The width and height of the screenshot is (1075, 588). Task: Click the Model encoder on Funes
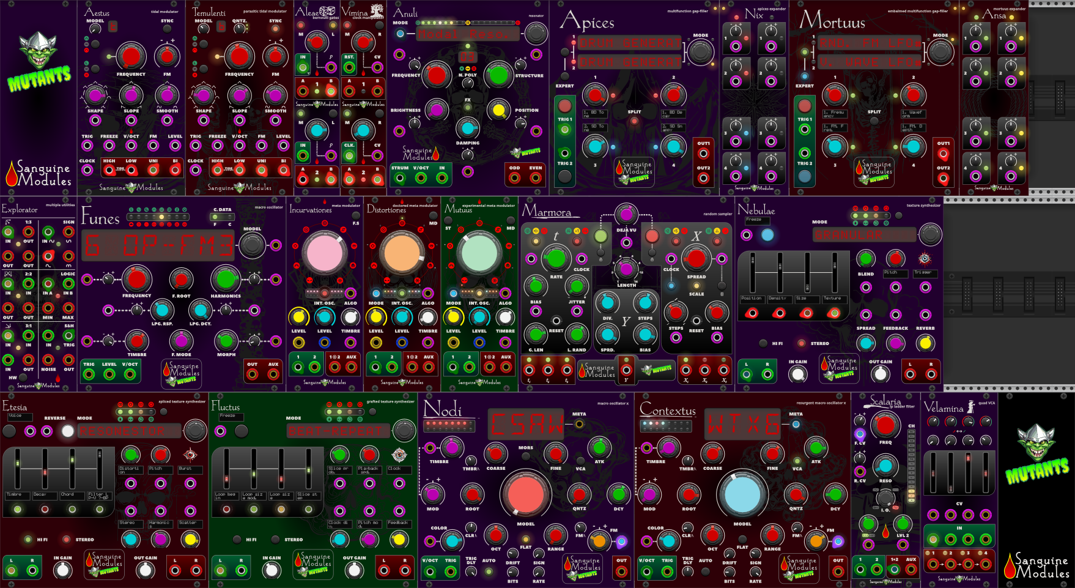pyautogui.click(x=251, y=245)
